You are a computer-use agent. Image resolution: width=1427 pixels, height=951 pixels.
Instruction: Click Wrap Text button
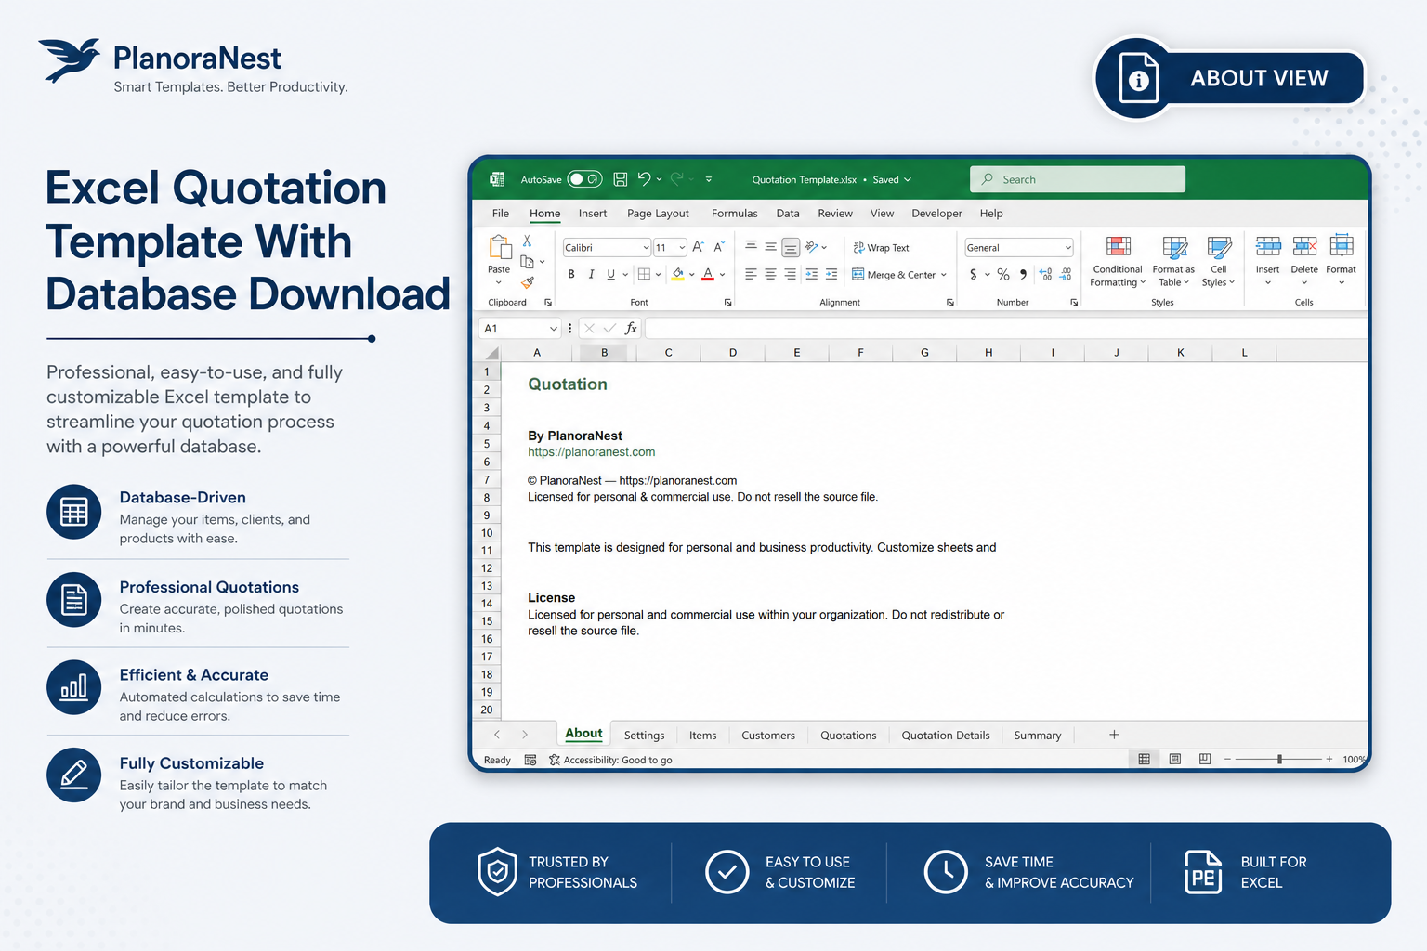[882, 248]
